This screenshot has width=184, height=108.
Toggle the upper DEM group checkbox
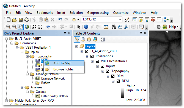[x=113, y=76]
